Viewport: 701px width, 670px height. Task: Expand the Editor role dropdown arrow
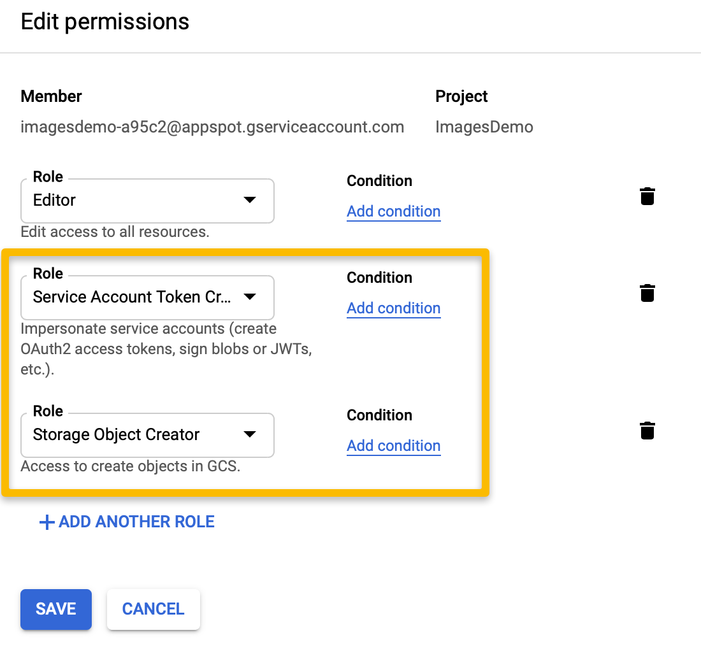[249, 199]
